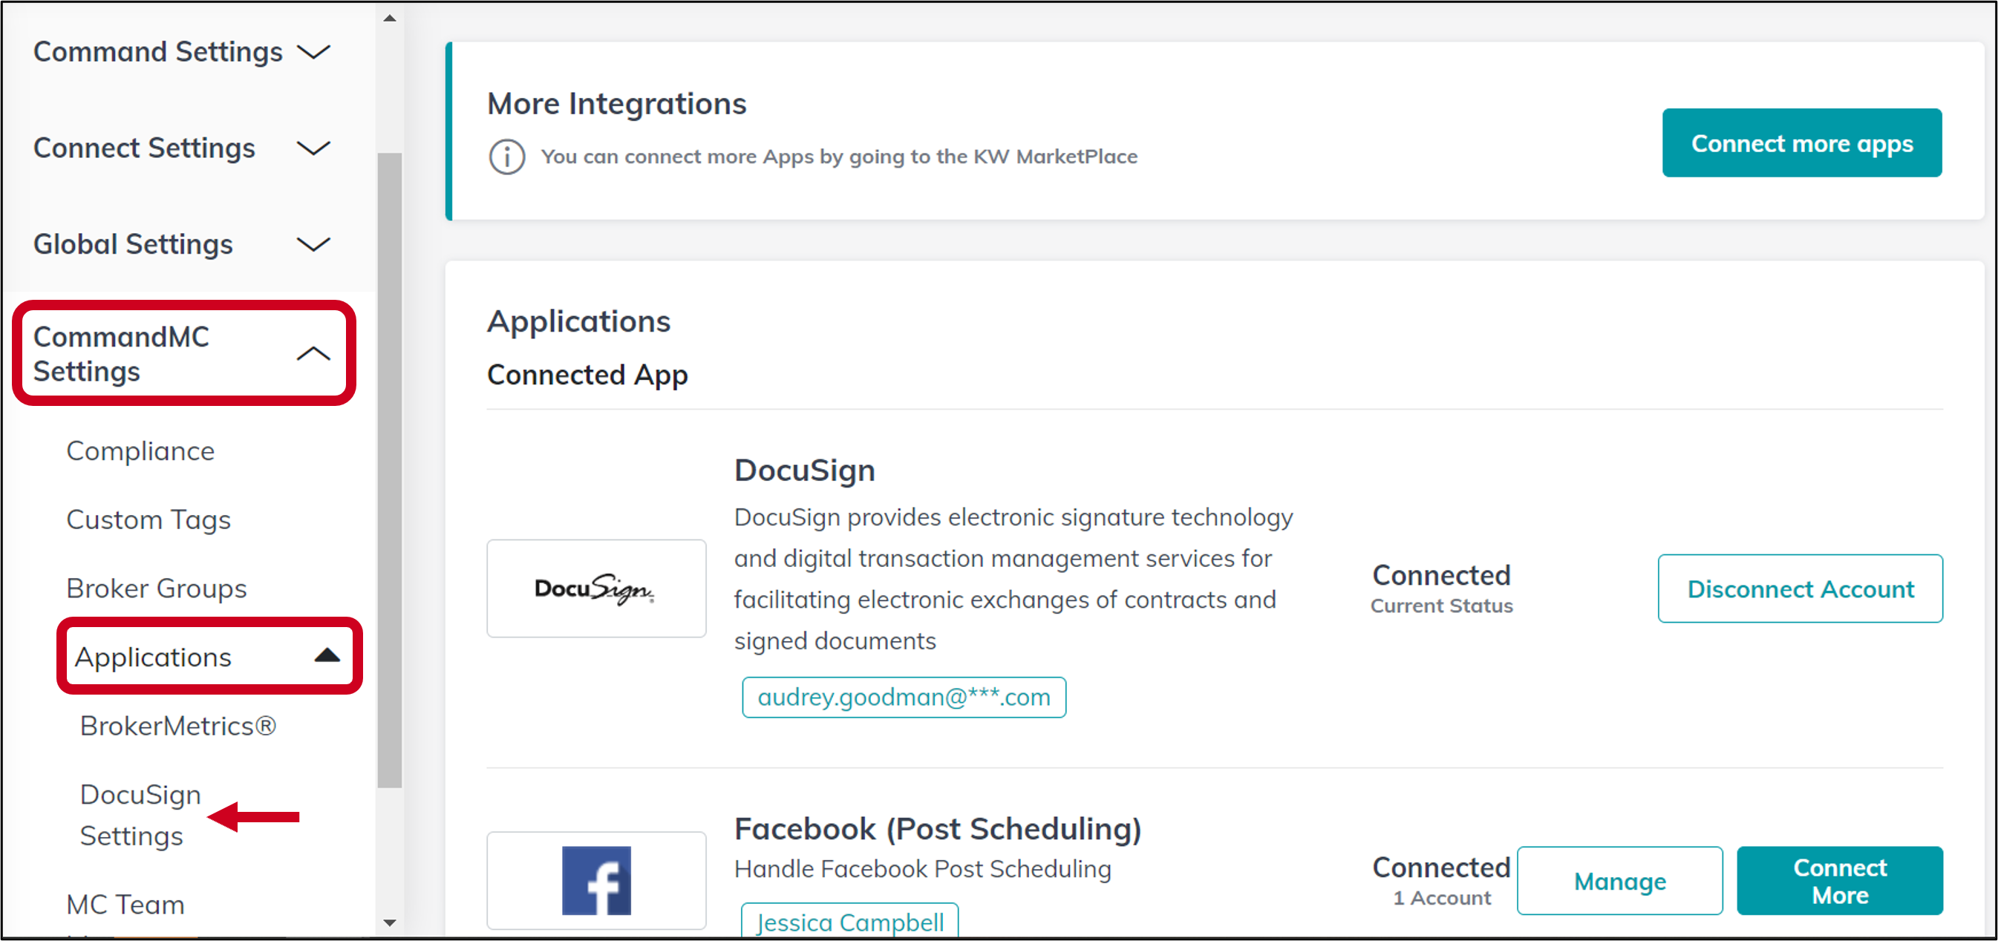Select MC Team in the sidebar
The width and height of the screenshot is (1998, 941).
tap(125, 904)
